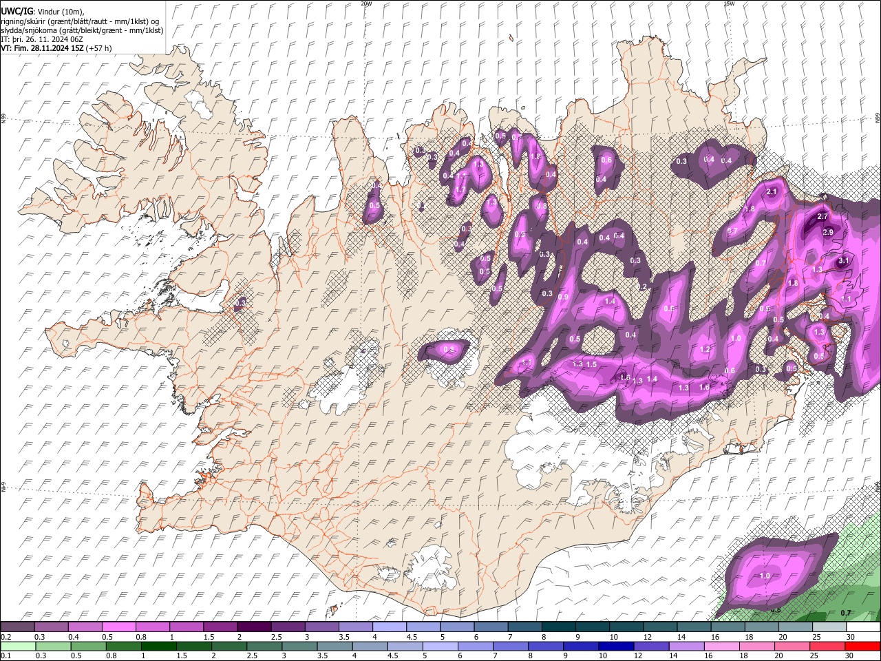The width and height of the screenshot is (881, 661).
Task: Click the '0.7' value over the green rain area
Action: pyautogui.click(x=846, y=613)
